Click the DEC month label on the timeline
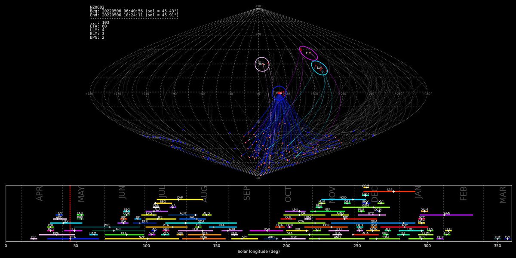The height and width of the screenshot is (258, 516). click(x=375, y=194)
